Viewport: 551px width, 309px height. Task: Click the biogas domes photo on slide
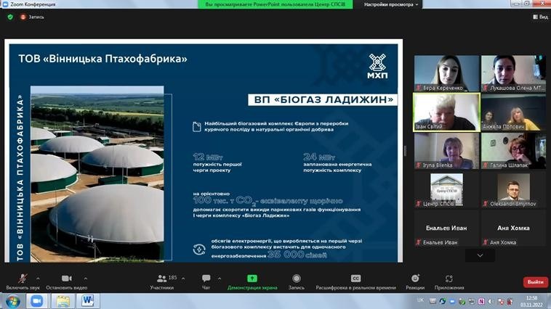[97, 173]
